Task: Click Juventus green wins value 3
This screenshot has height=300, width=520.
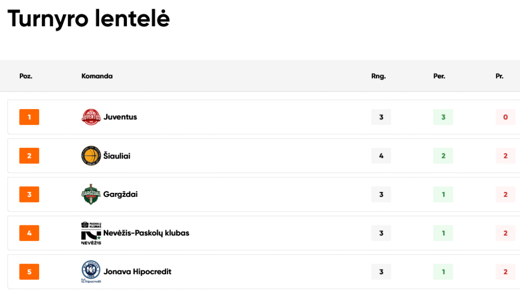Action: [x=443, y=117]
